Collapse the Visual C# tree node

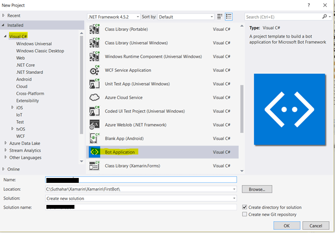(5, 36)
